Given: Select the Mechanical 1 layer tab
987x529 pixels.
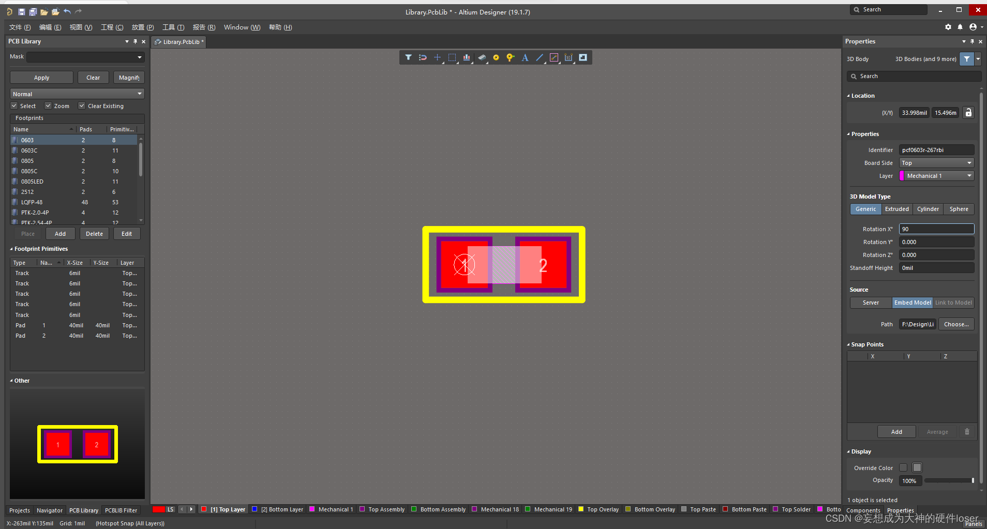Looking at the screenshot, I should pos(331,509).
